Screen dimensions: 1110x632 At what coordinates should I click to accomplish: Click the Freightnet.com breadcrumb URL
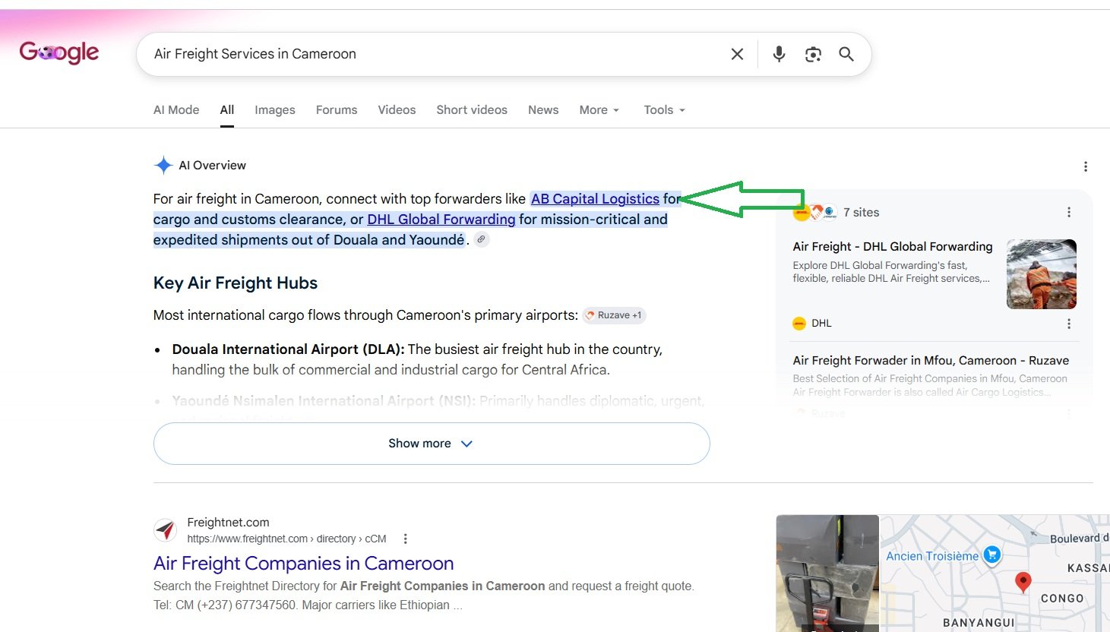pyautogui.click(x=286, y=539)
